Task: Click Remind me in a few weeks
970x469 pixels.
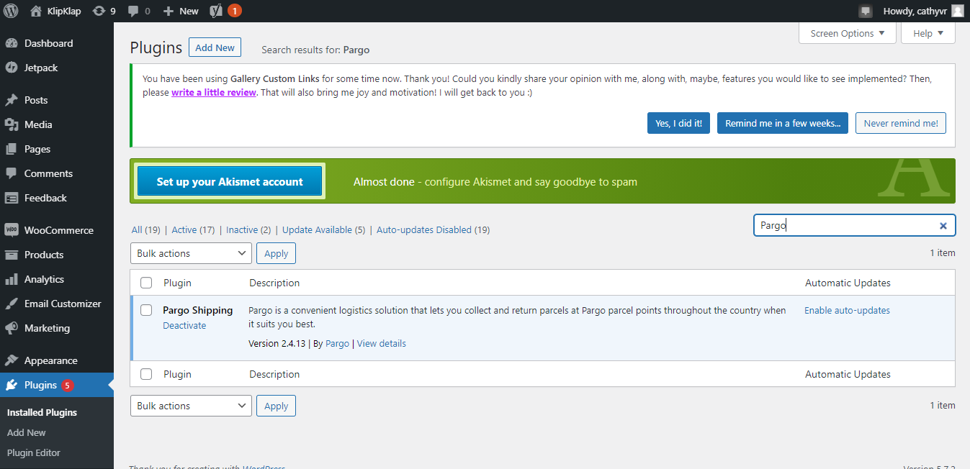Action: pyautogui.click(x=783, y=123)
